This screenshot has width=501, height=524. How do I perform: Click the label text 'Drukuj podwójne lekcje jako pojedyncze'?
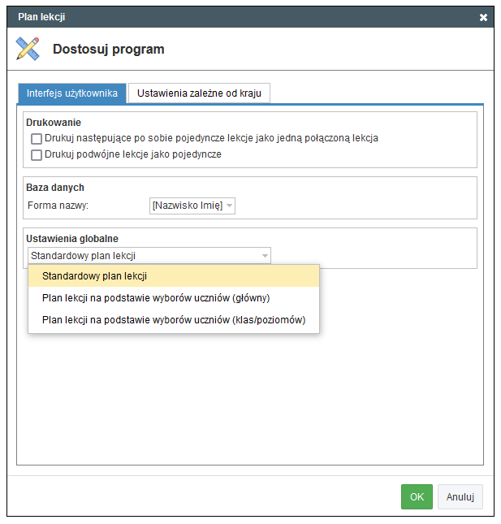(x=133, y=154)
